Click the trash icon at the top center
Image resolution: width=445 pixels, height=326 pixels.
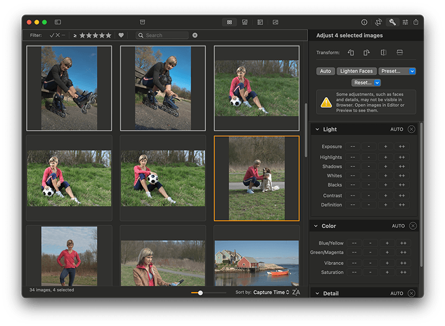(142, 22)
